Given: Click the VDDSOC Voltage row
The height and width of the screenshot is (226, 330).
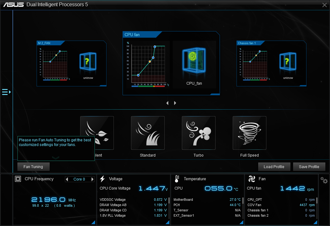Looking at the screenshot, I should [x=133, y=200].
